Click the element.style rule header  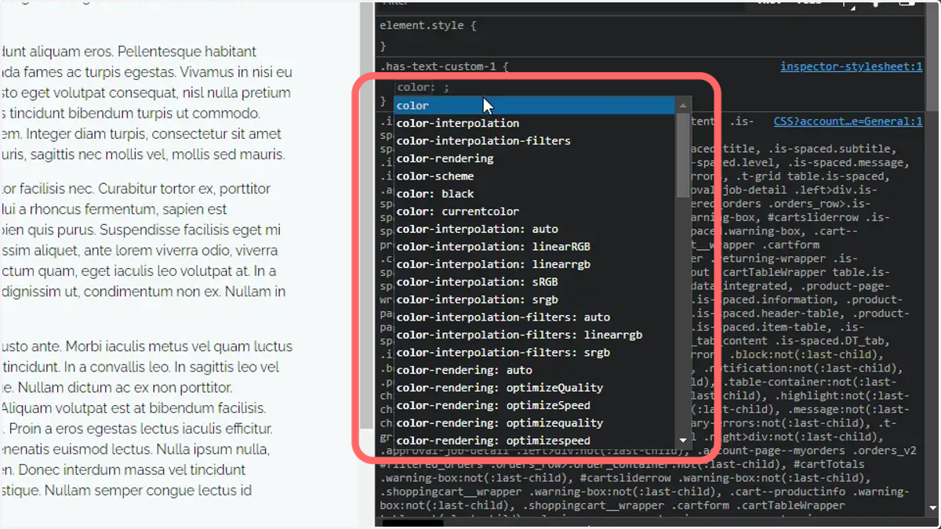428,26
